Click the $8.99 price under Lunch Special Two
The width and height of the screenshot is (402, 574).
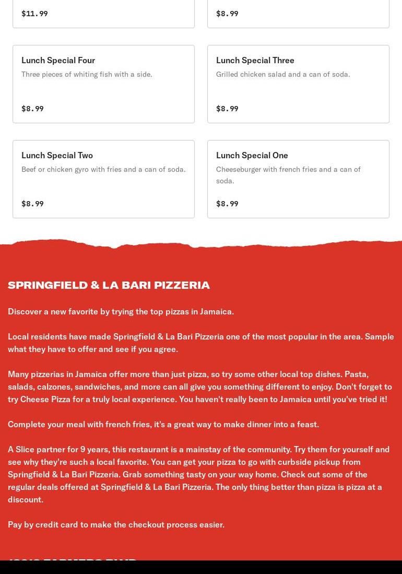coord(32,204)
